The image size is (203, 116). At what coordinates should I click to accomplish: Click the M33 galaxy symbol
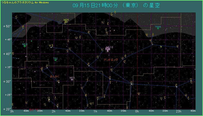point(72,80)
